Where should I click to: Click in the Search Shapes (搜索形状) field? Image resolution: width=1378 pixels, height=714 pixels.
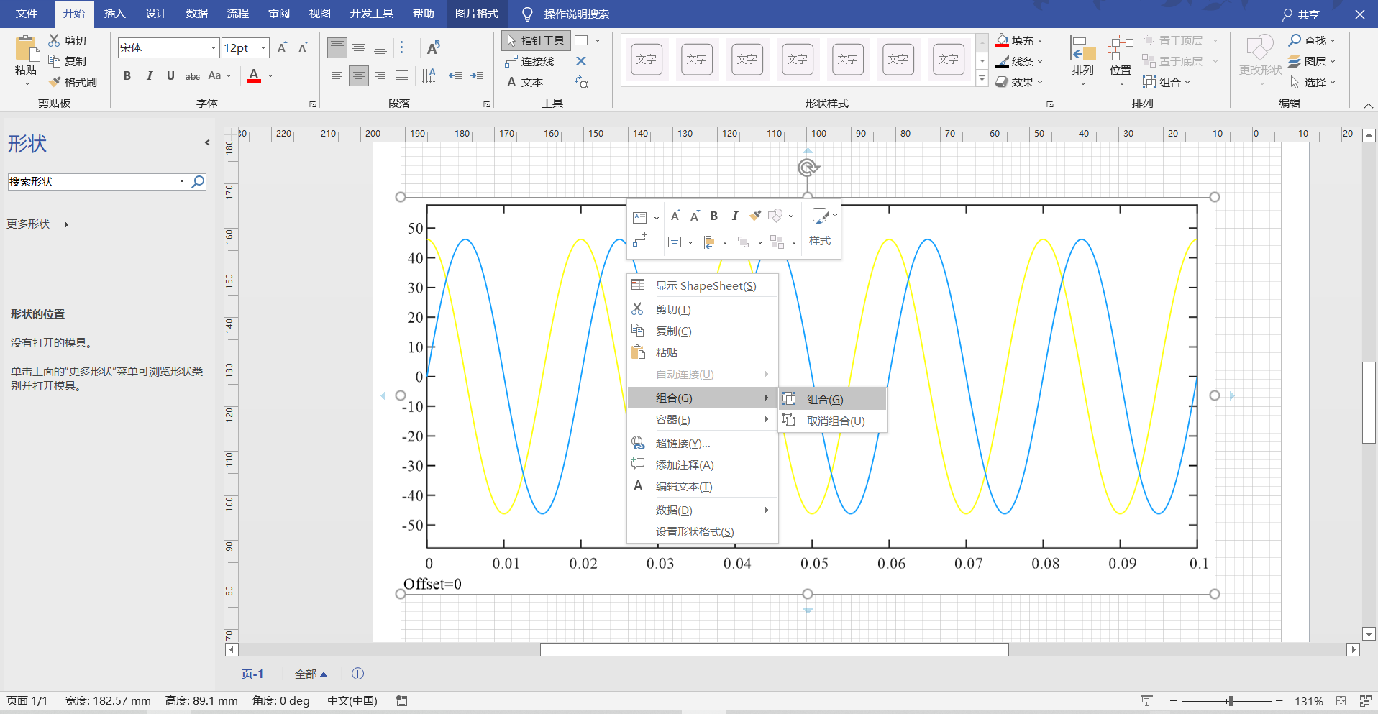click(x=93, y=181)
